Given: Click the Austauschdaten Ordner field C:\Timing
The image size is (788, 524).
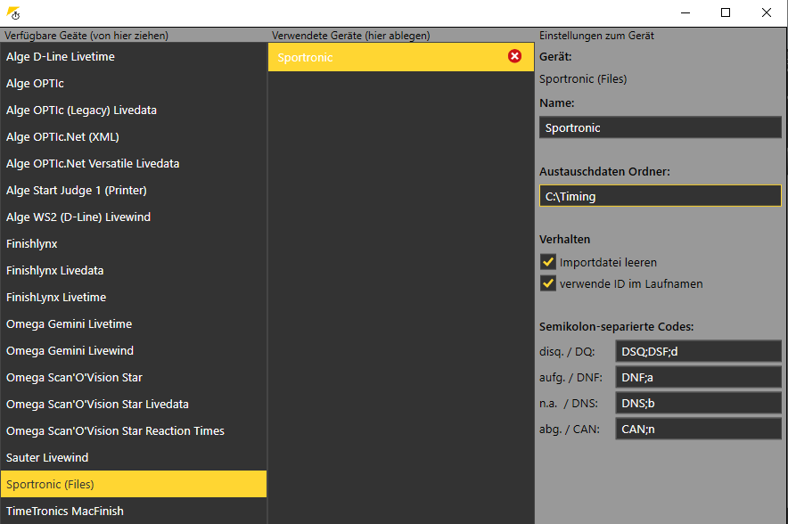Looking at the screenshot, I should (661, 196).
